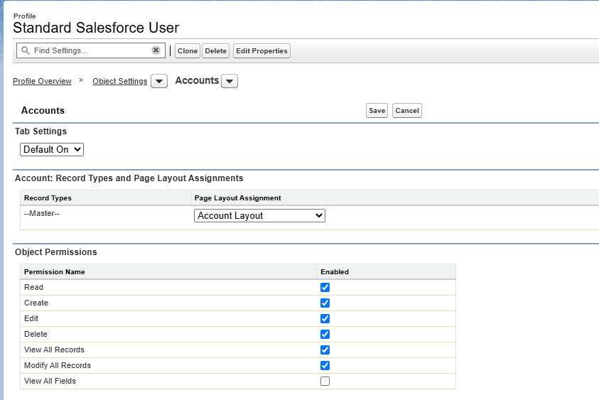Toggle the View All Records checkbox
This screenshot has width=599, height=400.
[325, 350]
